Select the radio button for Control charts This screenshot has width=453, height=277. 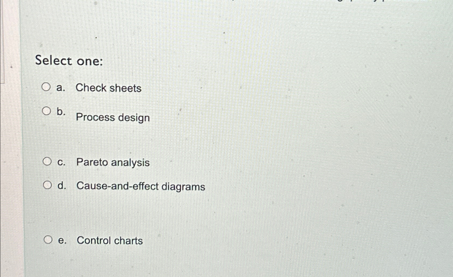coord(48,239)
